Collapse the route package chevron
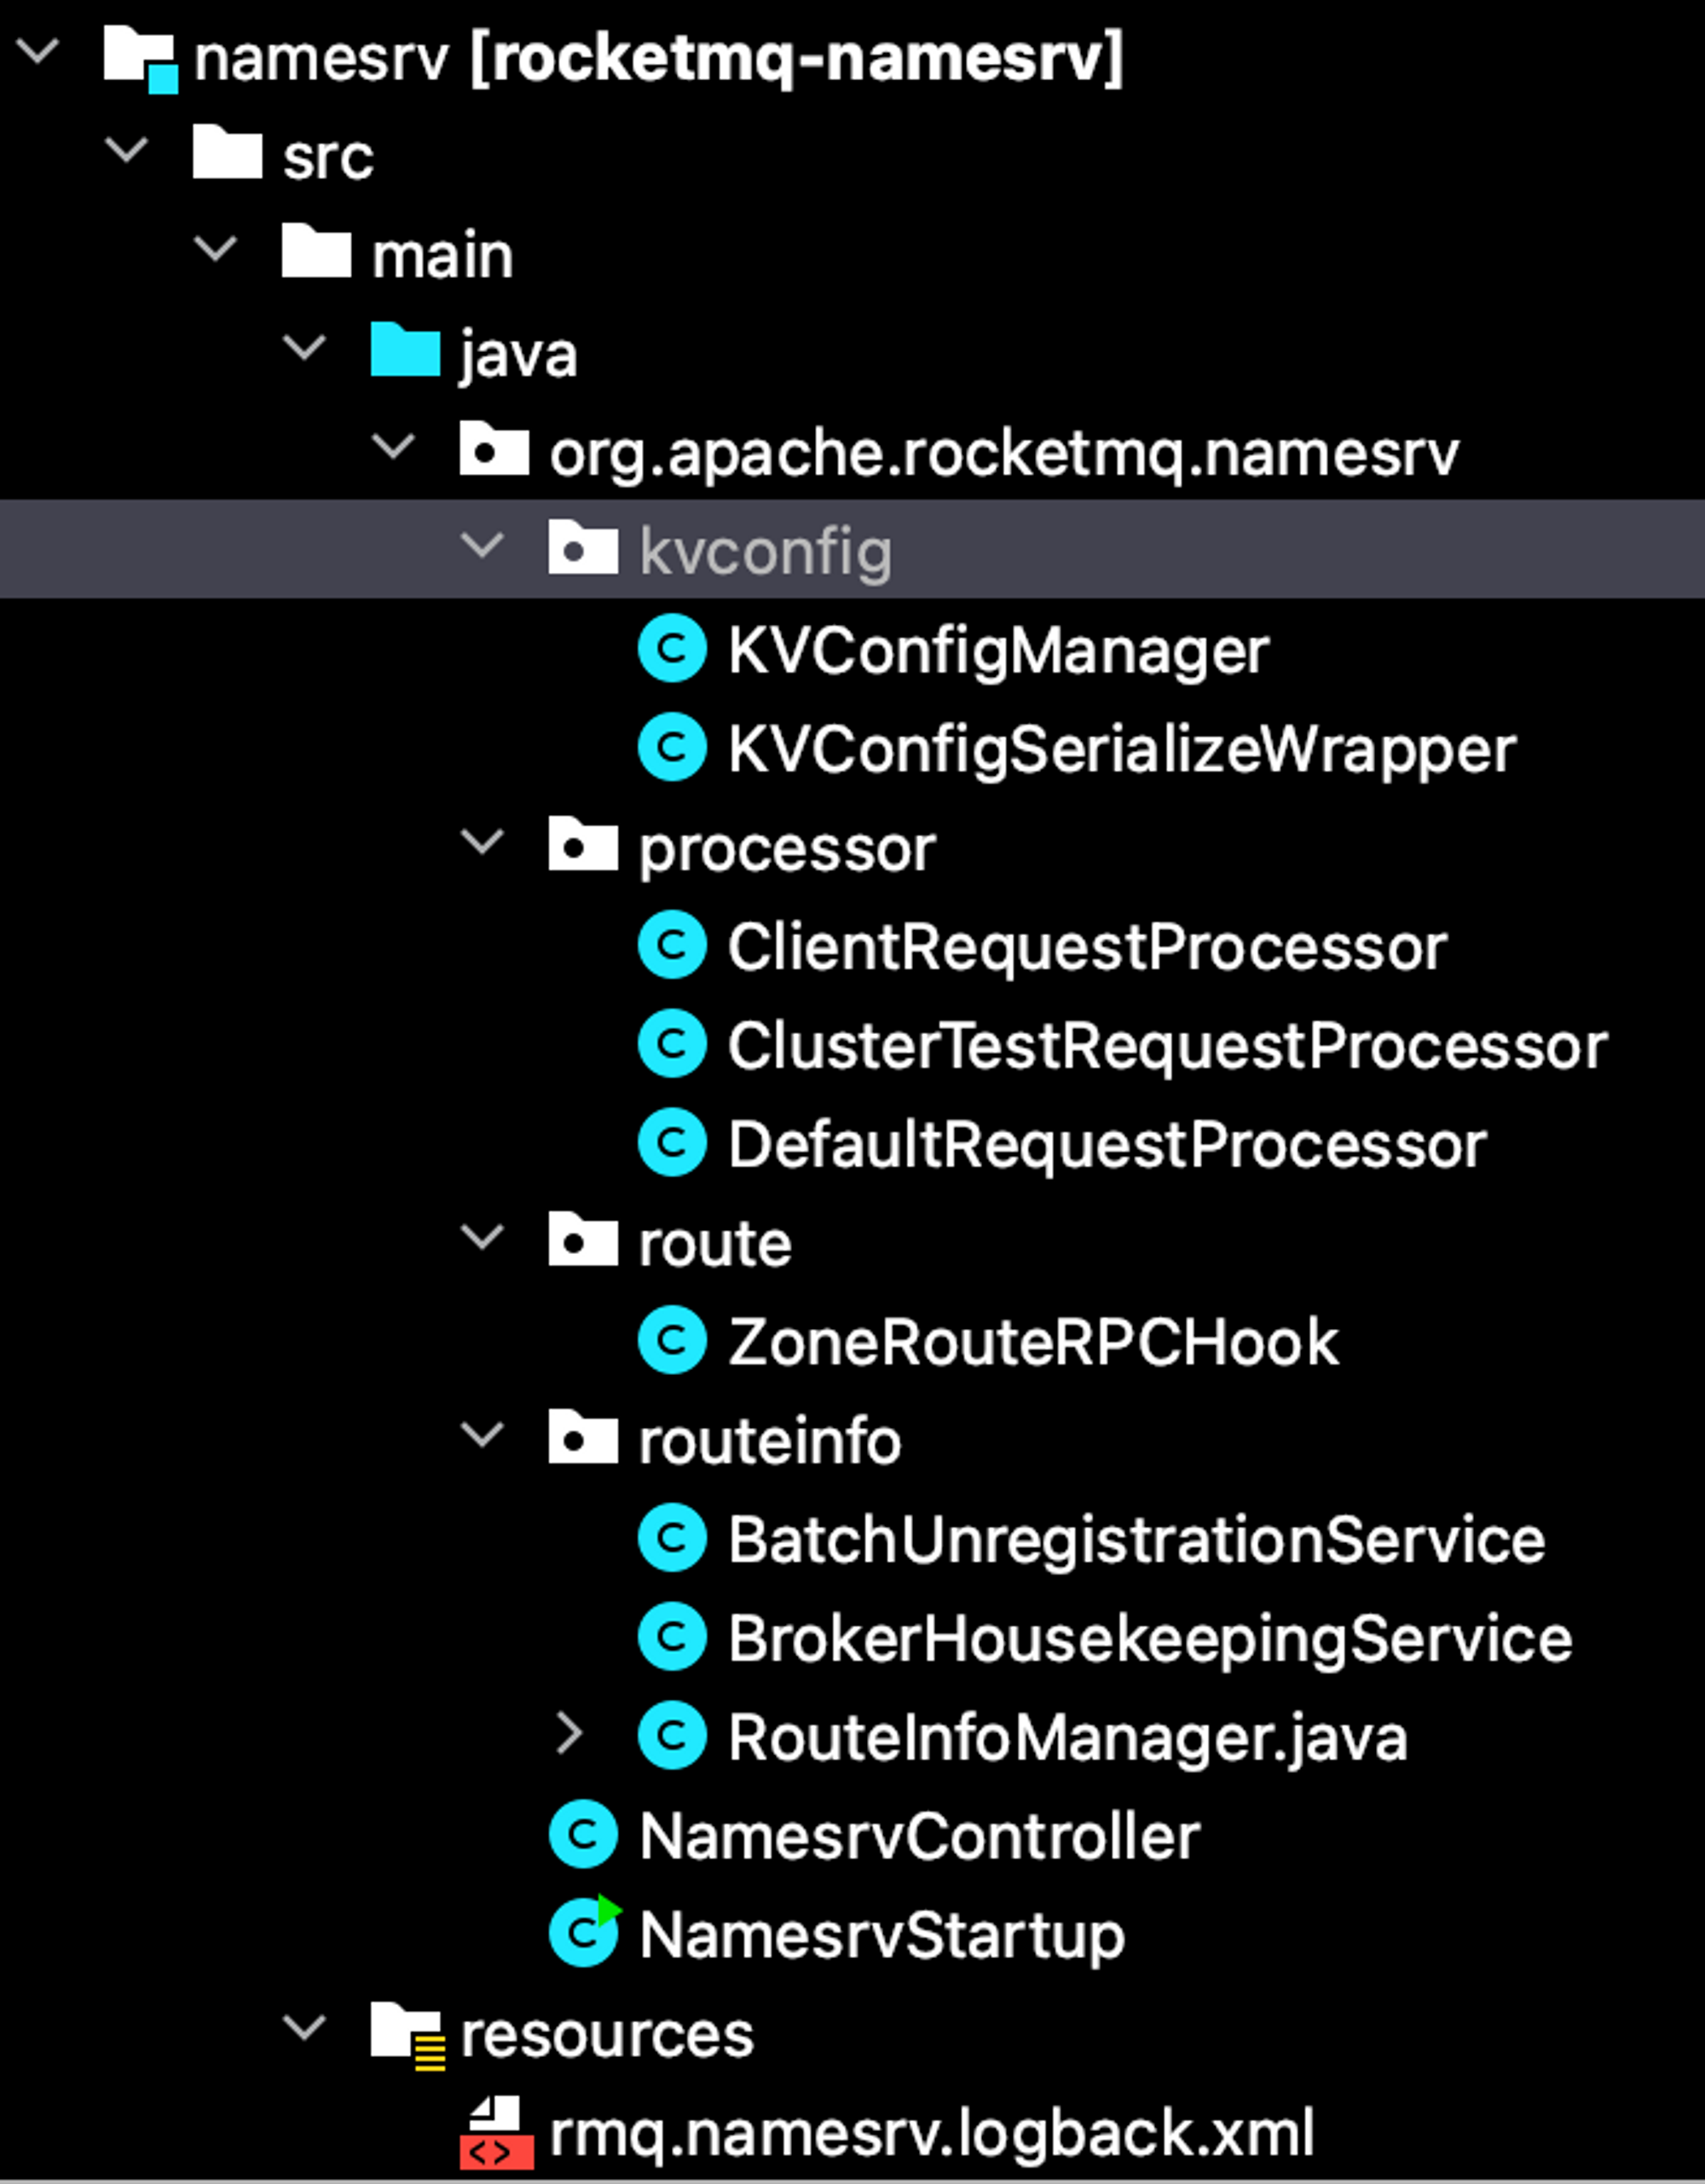This screenshot has height=2184, width=1705. click(x=482, y=1237)
